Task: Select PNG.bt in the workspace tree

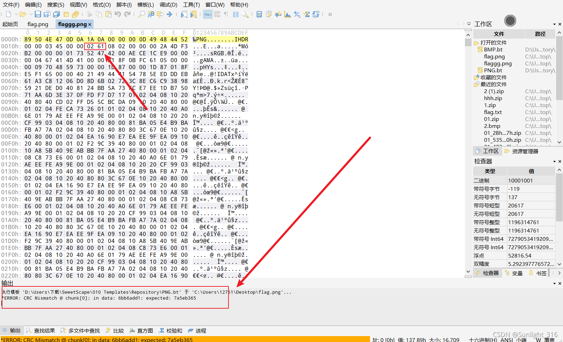Action: 493,71
